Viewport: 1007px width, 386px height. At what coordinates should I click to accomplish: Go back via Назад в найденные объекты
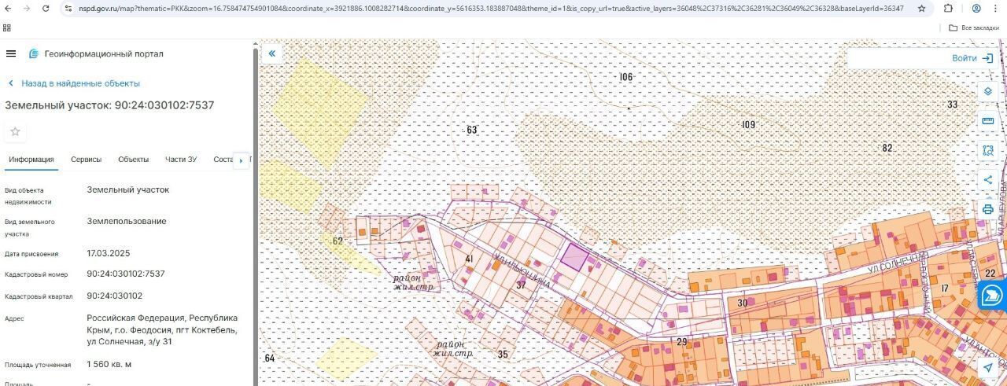pyautogui.click(x=74, y=83)
